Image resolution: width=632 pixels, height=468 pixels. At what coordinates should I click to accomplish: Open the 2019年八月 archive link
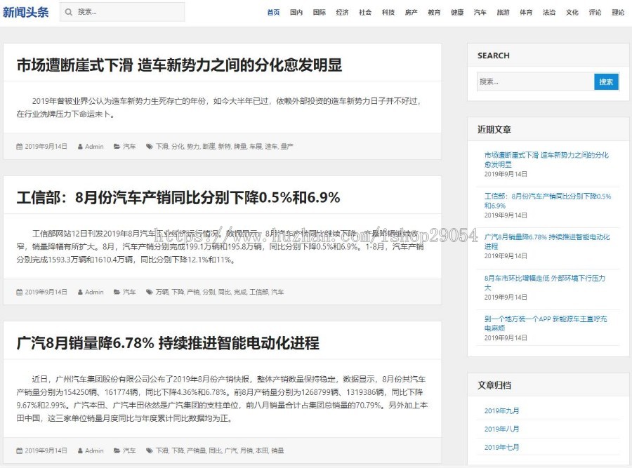[x=503, y=429]
